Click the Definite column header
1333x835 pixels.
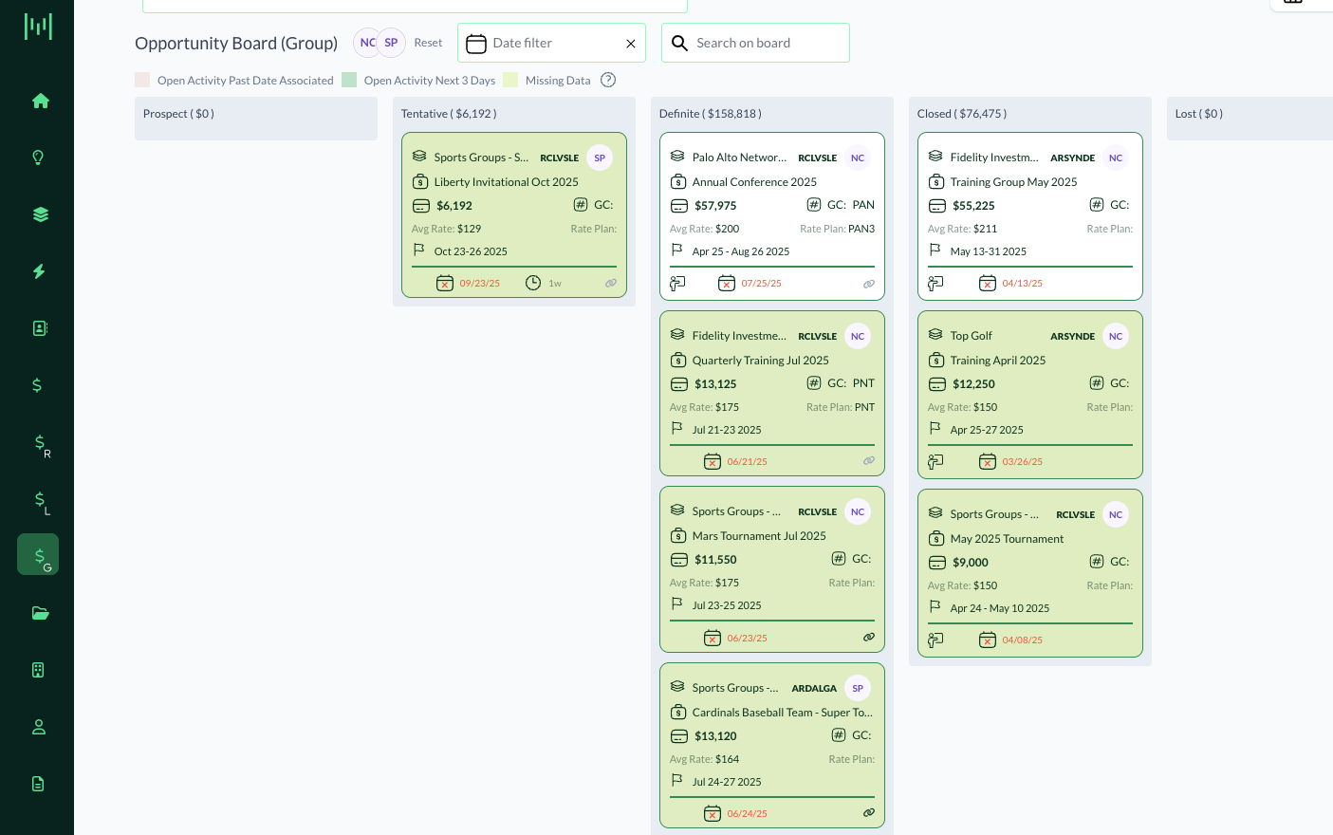tap(710, 114)
